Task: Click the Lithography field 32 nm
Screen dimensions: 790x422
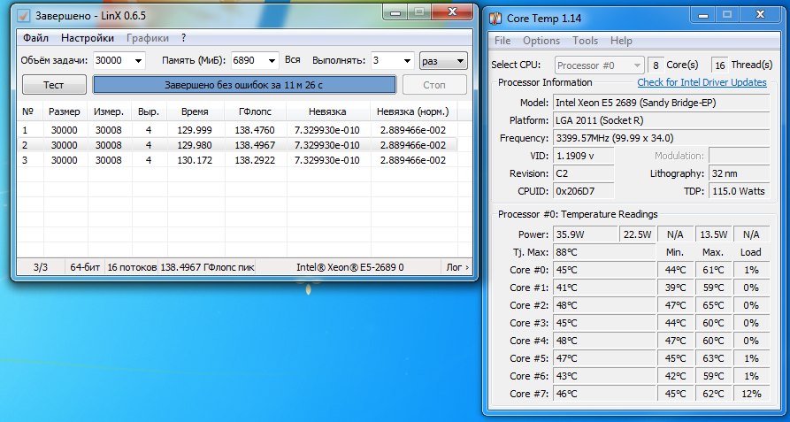Action: [x=739, y=173]
